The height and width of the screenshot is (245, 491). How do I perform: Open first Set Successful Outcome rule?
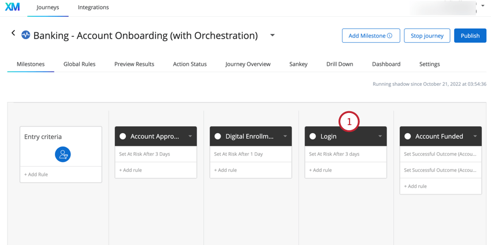(441, 154)
